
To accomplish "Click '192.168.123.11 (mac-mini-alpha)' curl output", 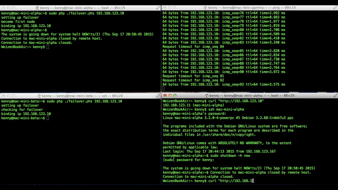I will tap(193, 105).
